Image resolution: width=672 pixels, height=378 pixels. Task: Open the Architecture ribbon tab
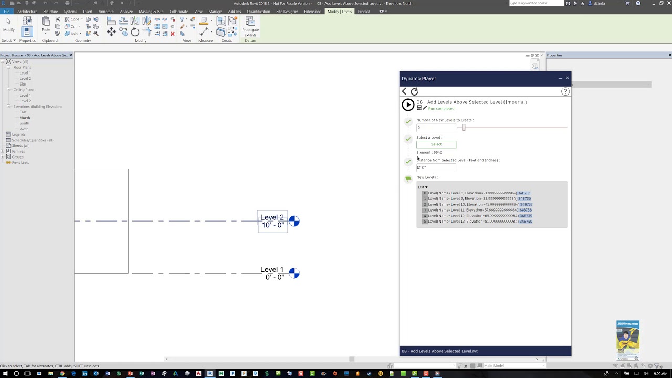click(27, 11)
